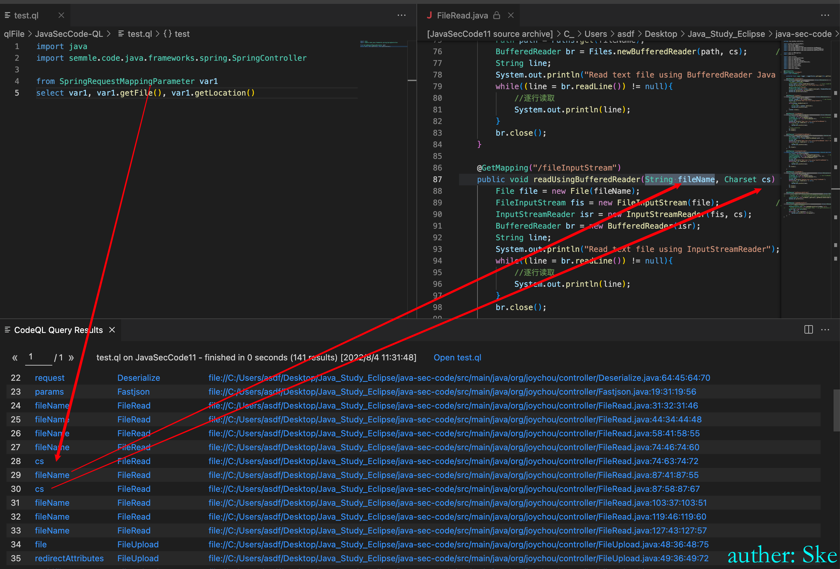
Task: Click Desktop breadcrumb segment
Action: [661, 34]
